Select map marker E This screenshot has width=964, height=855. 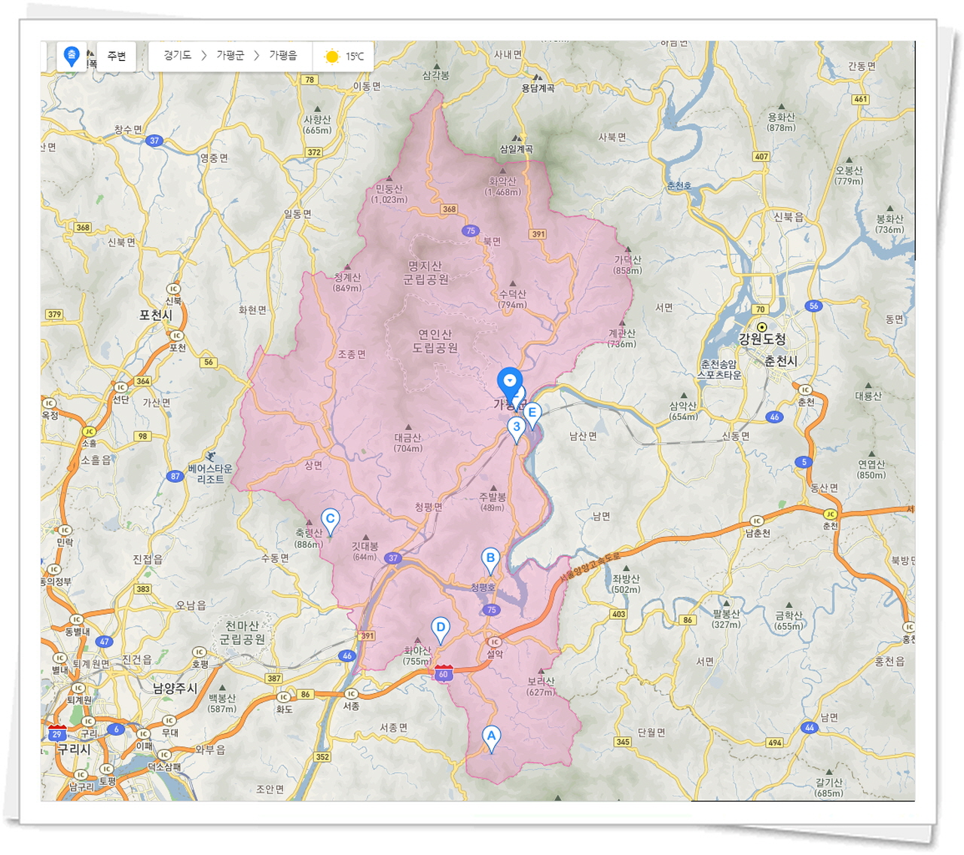point(532,415)
